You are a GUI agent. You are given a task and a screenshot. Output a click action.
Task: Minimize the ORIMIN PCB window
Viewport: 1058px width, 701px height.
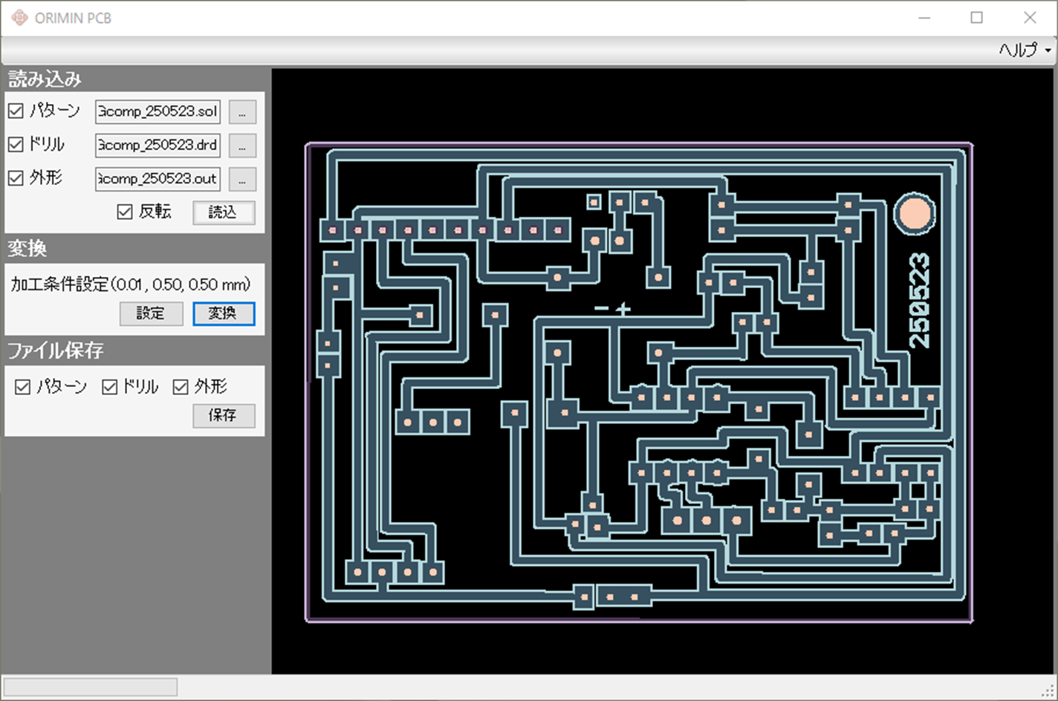coord(924,18)
